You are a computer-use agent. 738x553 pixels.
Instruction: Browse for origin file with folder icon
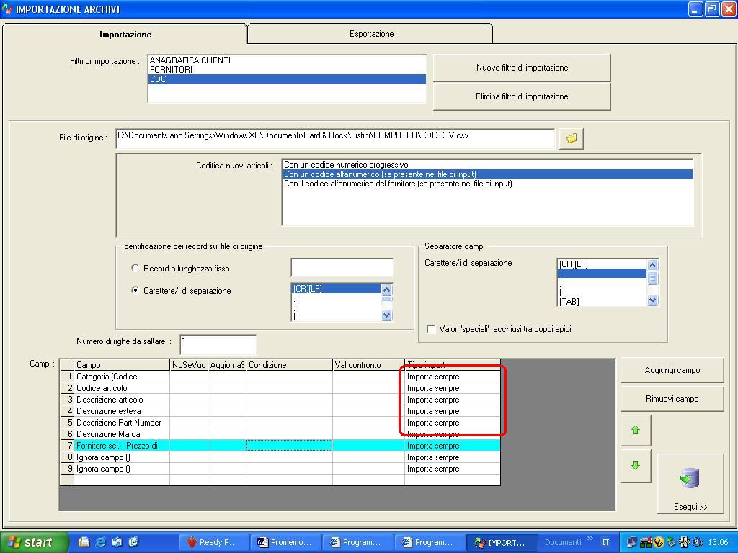point(572,139)
